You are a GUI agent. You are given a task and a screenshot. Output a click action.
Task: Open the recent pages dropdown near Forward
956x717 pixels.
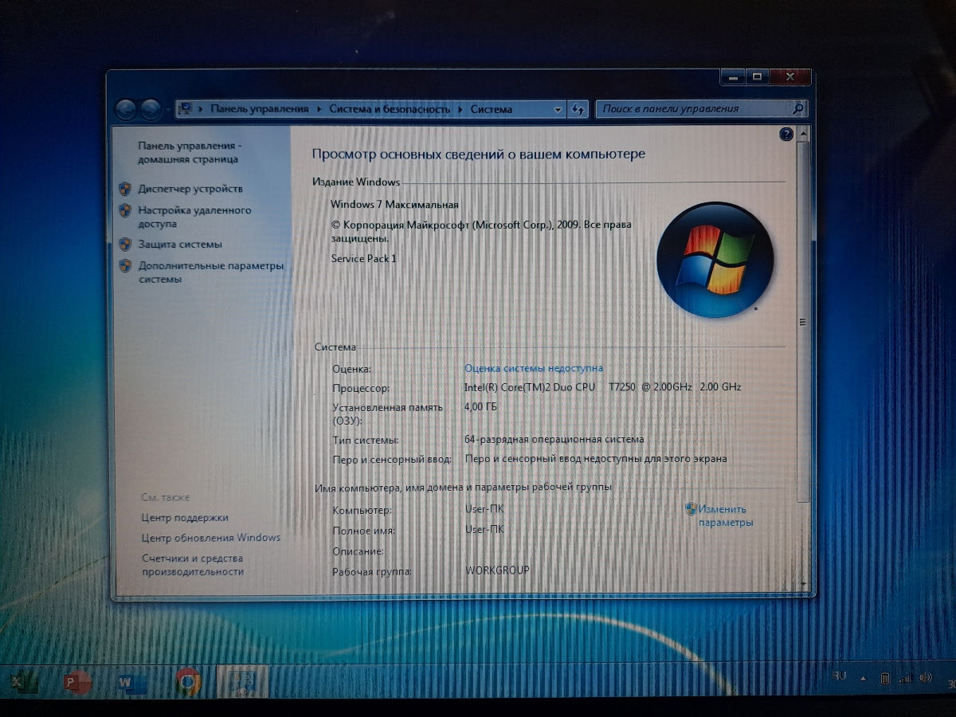click(167, 110)
